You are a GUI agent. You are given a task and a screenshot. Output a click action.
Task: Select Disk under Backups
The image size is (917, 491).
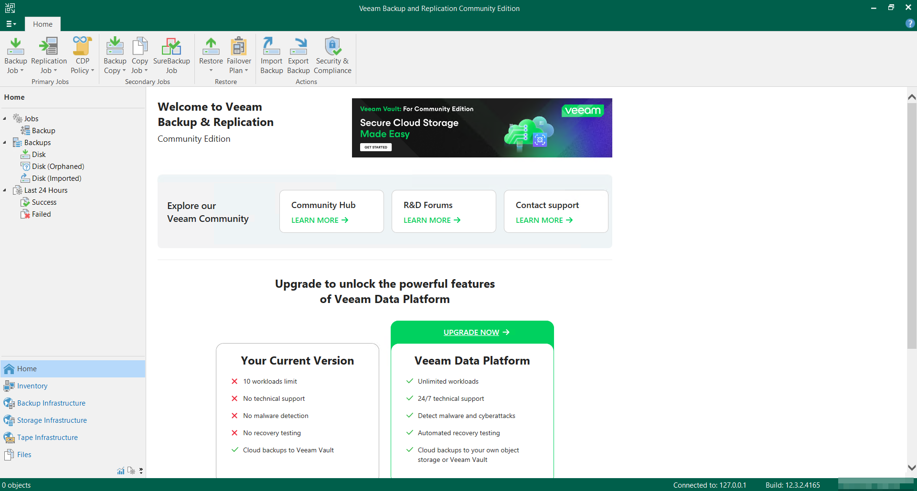pos(39,154)
